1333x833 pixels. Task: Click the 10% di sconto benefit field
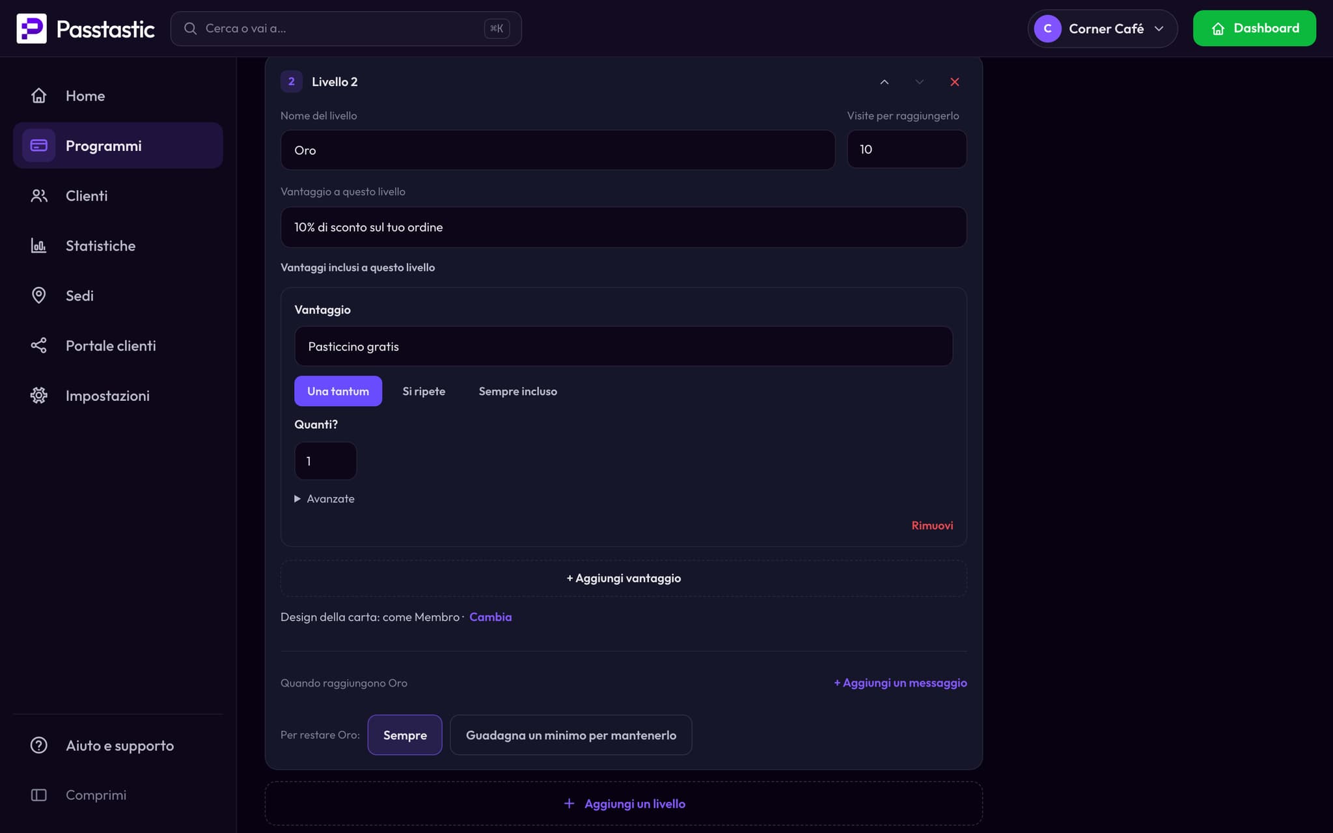coord(624,227)
